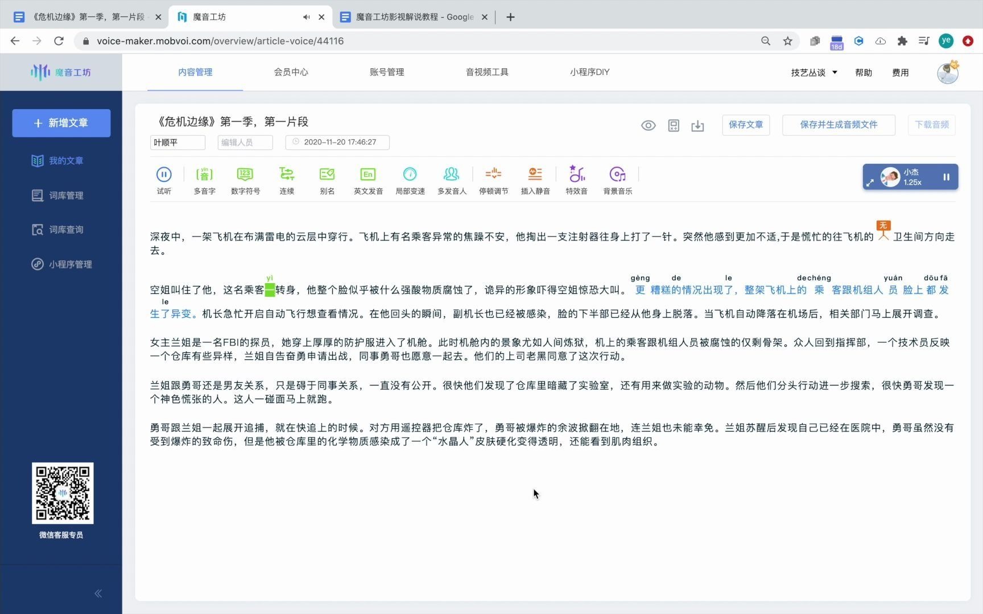Viewport: 983px width, 614px height.
Task: Pause the 小杰 voice player
Action: point(947,177)
